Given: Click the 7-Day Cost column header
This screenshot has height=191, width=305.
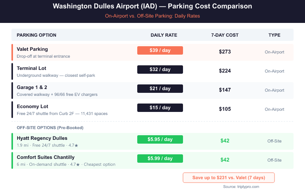Looking at the screenshot, I should click(x=225, y=35).
